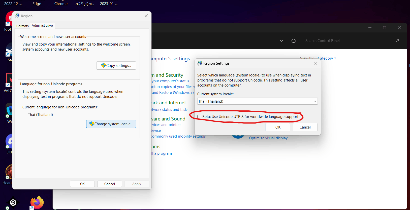
Task: Click the greyed Apply button in Region
Action: (x=137, y=184)
